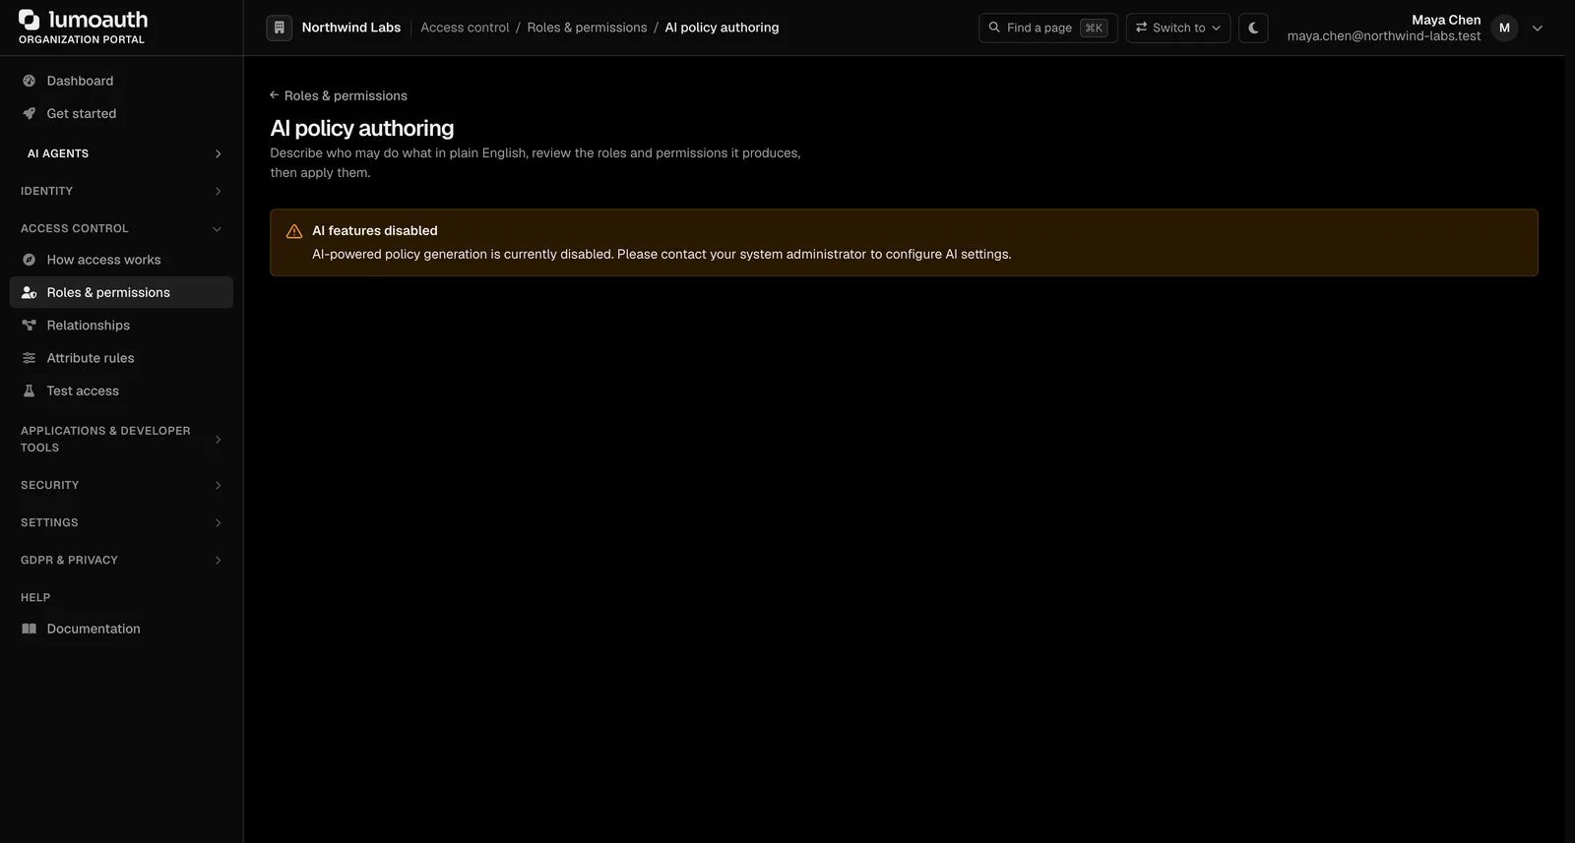
Task: Select Relationships in the sidebar
Action: (x=121, y=326)
